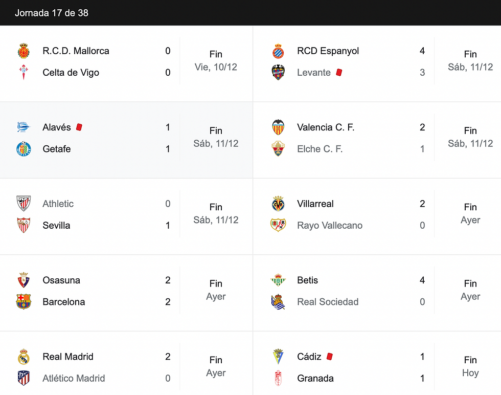Click the Celta de Vigo crest icon
The width and height of the screenshot is (501, 395).
24,72
